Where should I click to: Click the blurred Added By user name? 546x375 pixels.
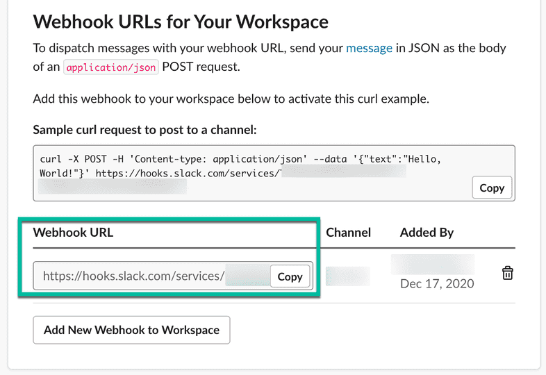point(432,263)
